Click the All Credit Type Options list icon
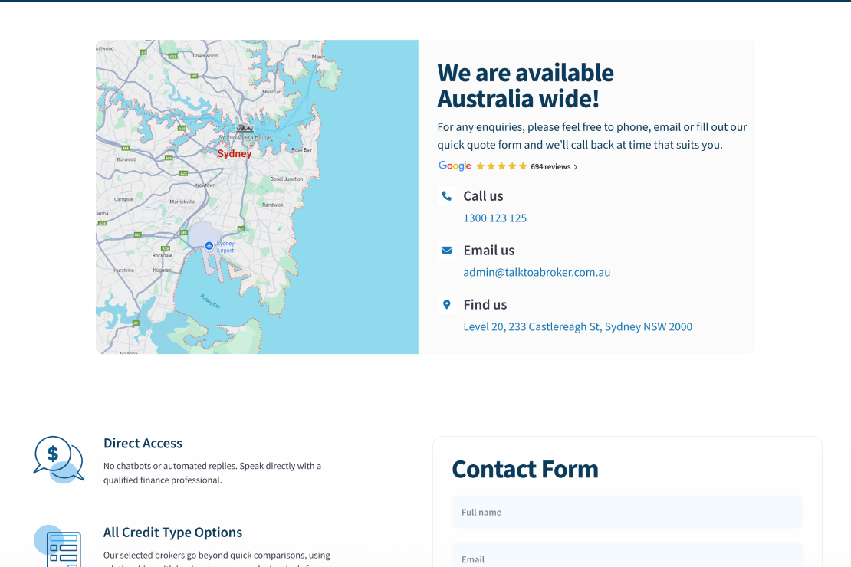Screen dimensions: 851x567 [x=58, y=546]
